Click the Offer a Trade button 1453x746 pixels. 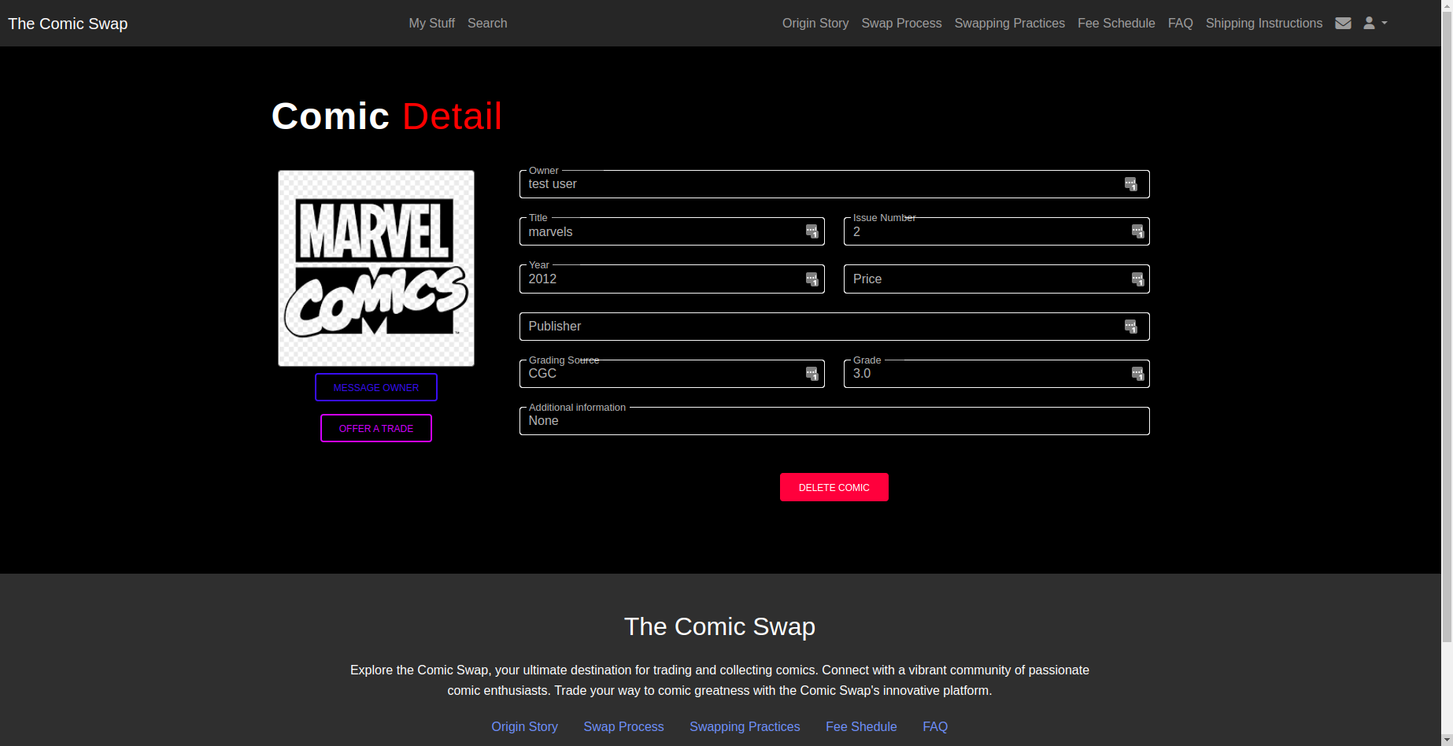coord(376,428)
